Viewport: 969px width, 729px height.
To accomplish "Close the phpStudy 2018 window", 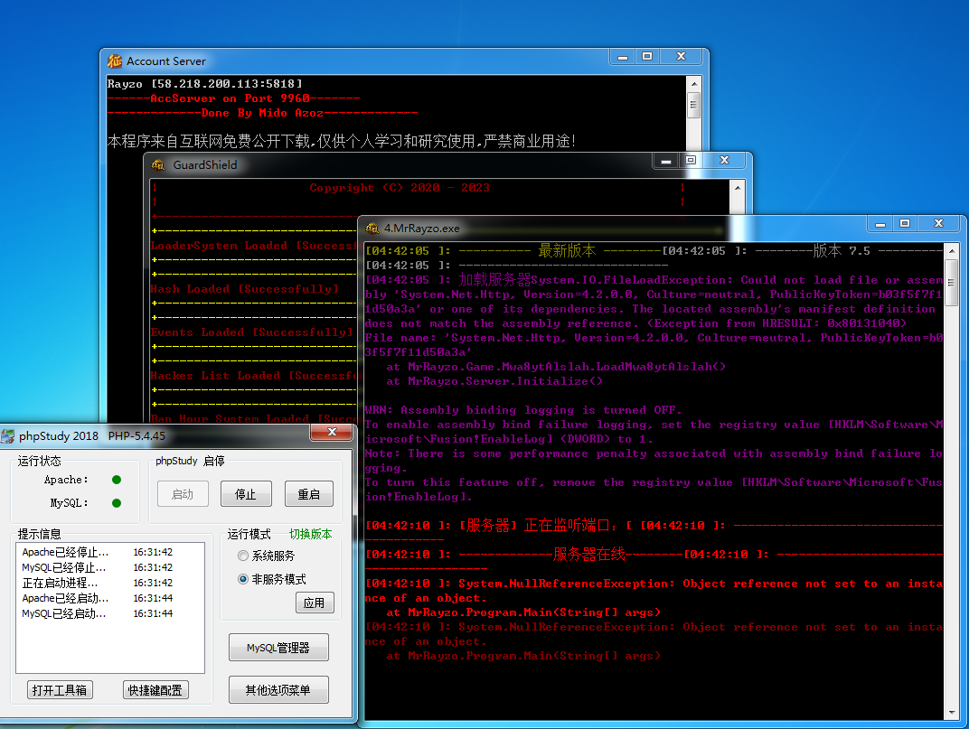I will pos(332,433).
